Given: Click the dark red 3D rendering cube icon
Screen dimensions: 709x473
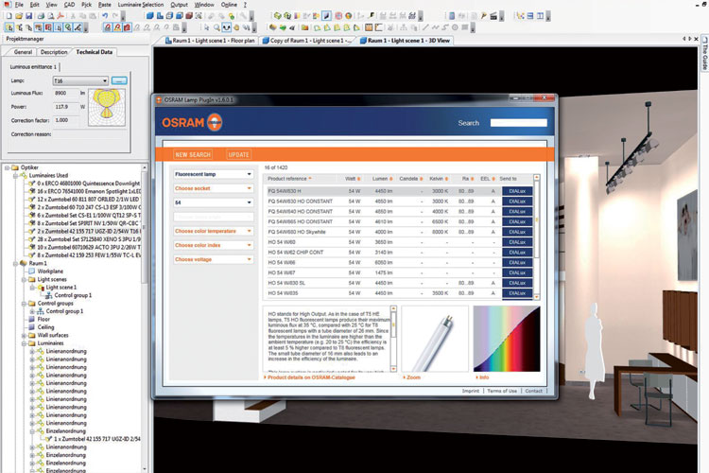Looking at the screenshot, I should (189, 16).
